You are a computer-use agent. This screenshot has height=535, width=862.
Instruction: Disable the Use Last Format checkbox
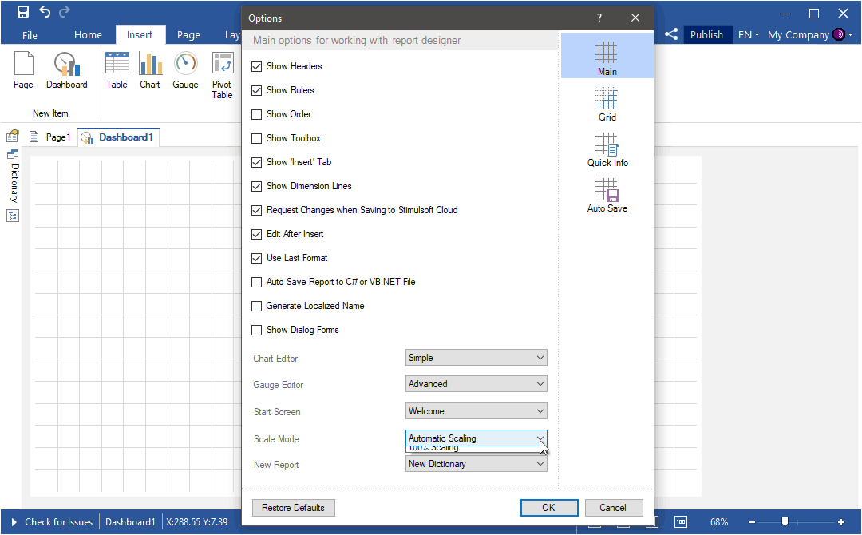click(x=256, y=259)
